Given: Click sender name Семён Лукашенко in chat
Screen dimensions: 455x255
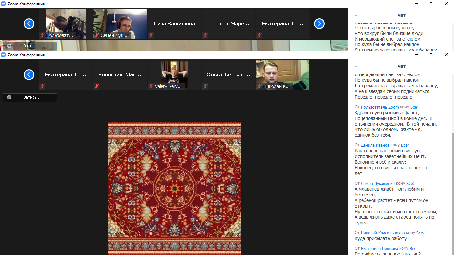Looking at the screenshot, I should click(x=378, y=183).
